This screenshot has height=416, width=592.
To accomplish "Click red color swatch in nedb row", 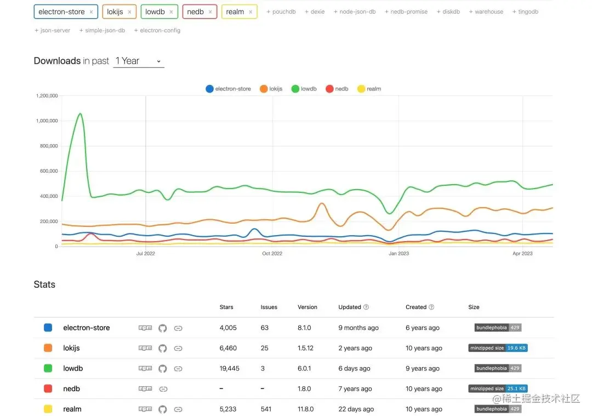I will (48, 389).
